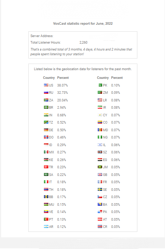Screen dimensions: 165x249
Task: Select the Costa Rica flag next to CR
Action: tap(100, 226)
